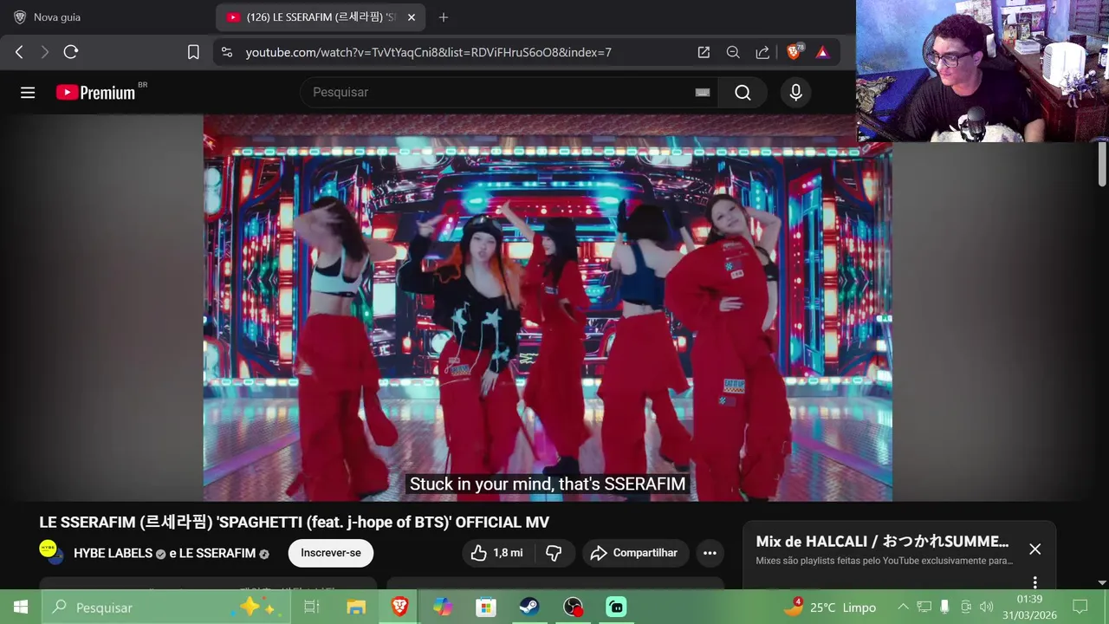The width and height of the screenshot is (1109, 624).
Task: Click the Brave browser taskbar icon
Action: (399, 608)
